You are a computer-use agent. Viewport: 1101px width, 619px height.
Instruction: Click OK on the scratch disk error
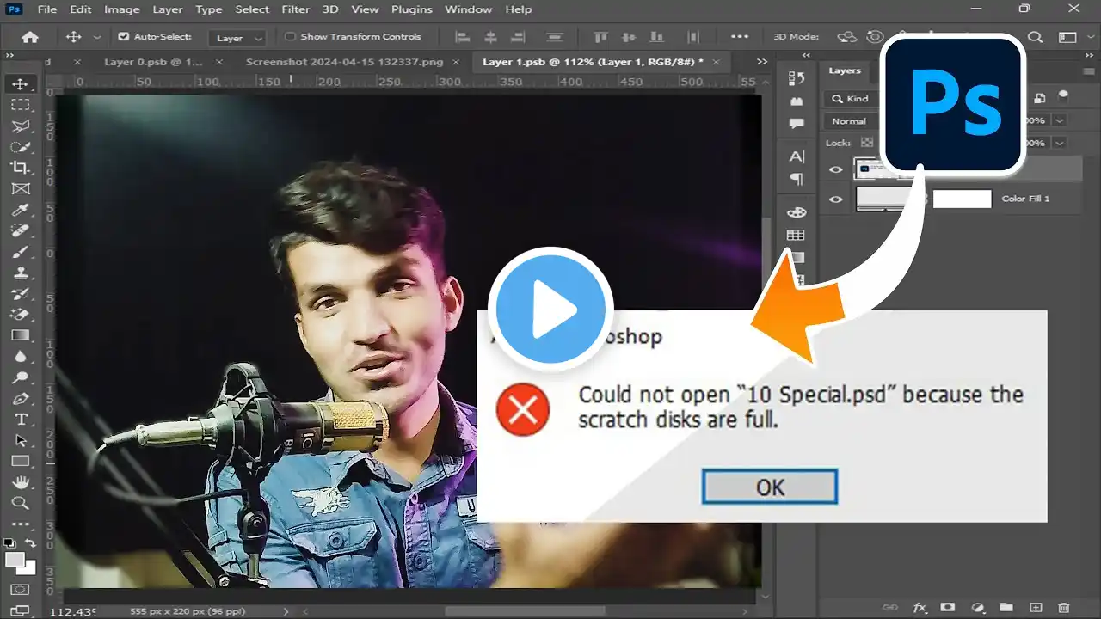[x=769, y=487]
